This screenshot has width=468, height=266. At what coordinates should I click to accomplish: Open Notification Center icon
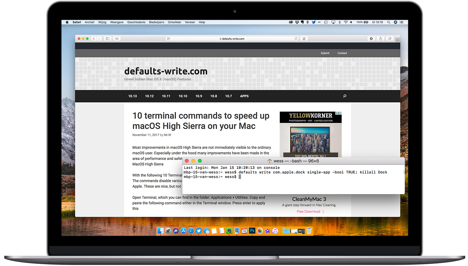402,22
